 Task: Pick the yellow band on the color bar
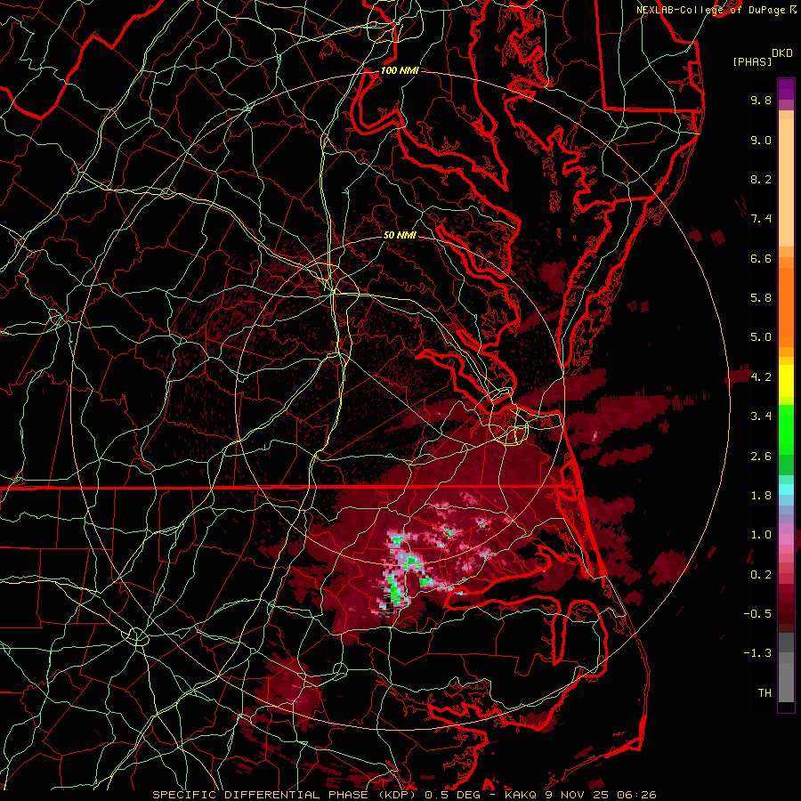pyautogui.click(x=786, y=381)
